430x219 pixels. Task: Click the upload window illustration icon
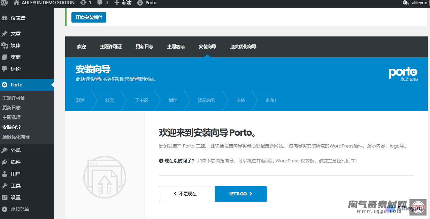[x=105, y=177]
